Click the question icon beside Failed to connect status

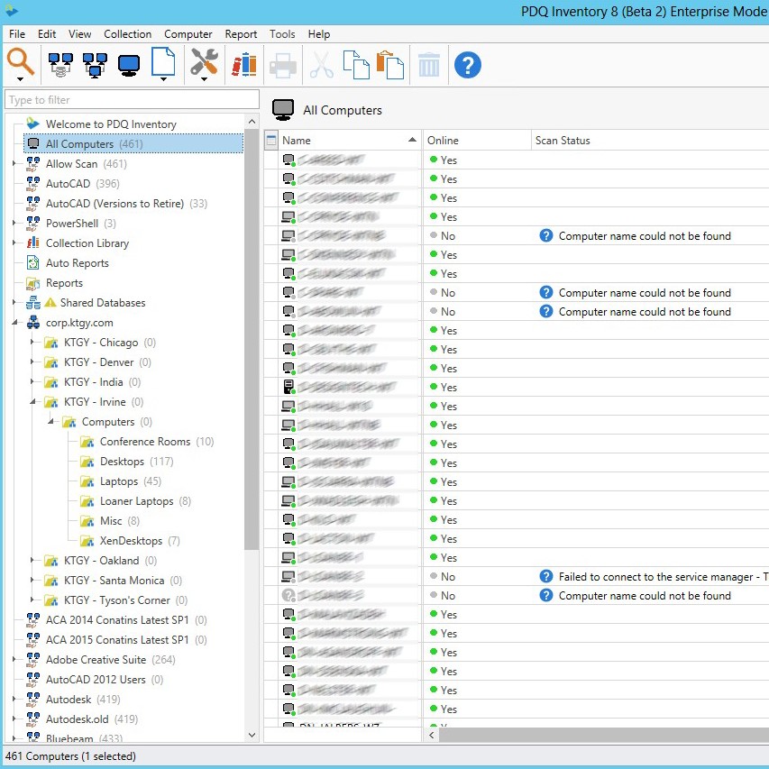tap(545, 576)
